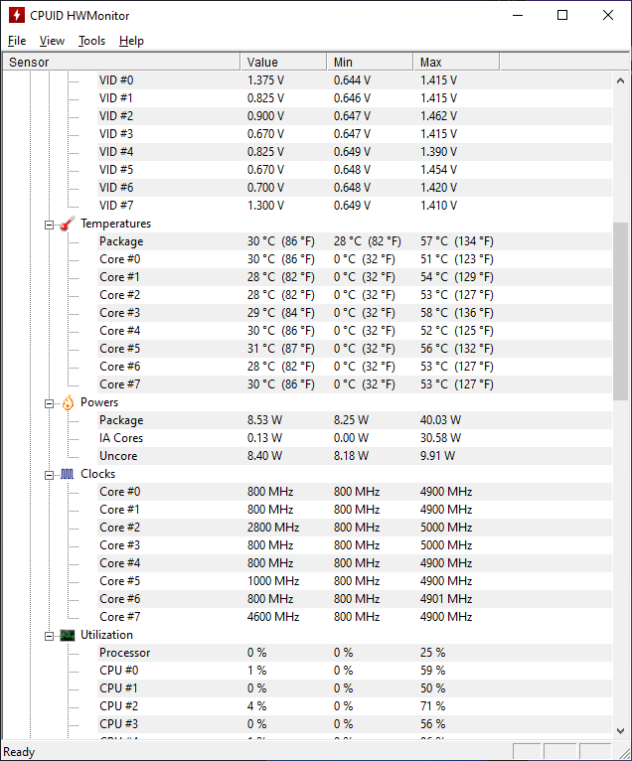Click the vertical scrollbar thumb

pyautogui.click(x=620, y=311)
